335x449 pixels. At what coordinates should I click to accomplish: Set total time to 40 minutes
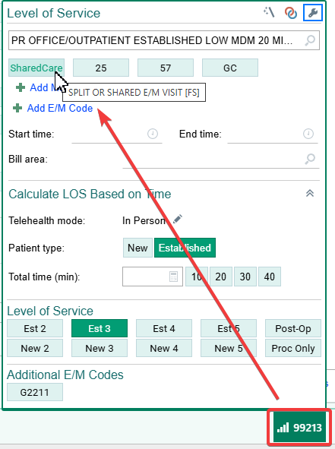270,277
